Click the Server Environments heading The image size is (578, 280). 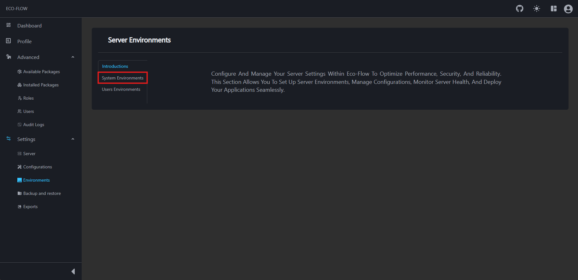[139, 40]
